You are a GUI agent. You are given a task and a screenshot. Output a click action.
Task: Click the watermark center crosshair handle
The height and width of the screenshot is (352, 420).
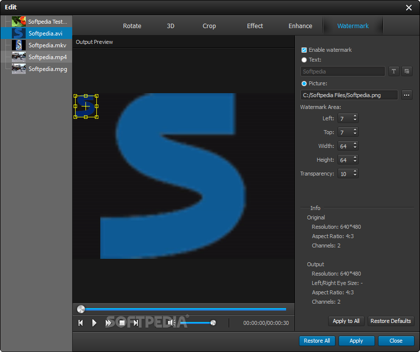pyautogui.click(x=85, y=106)
